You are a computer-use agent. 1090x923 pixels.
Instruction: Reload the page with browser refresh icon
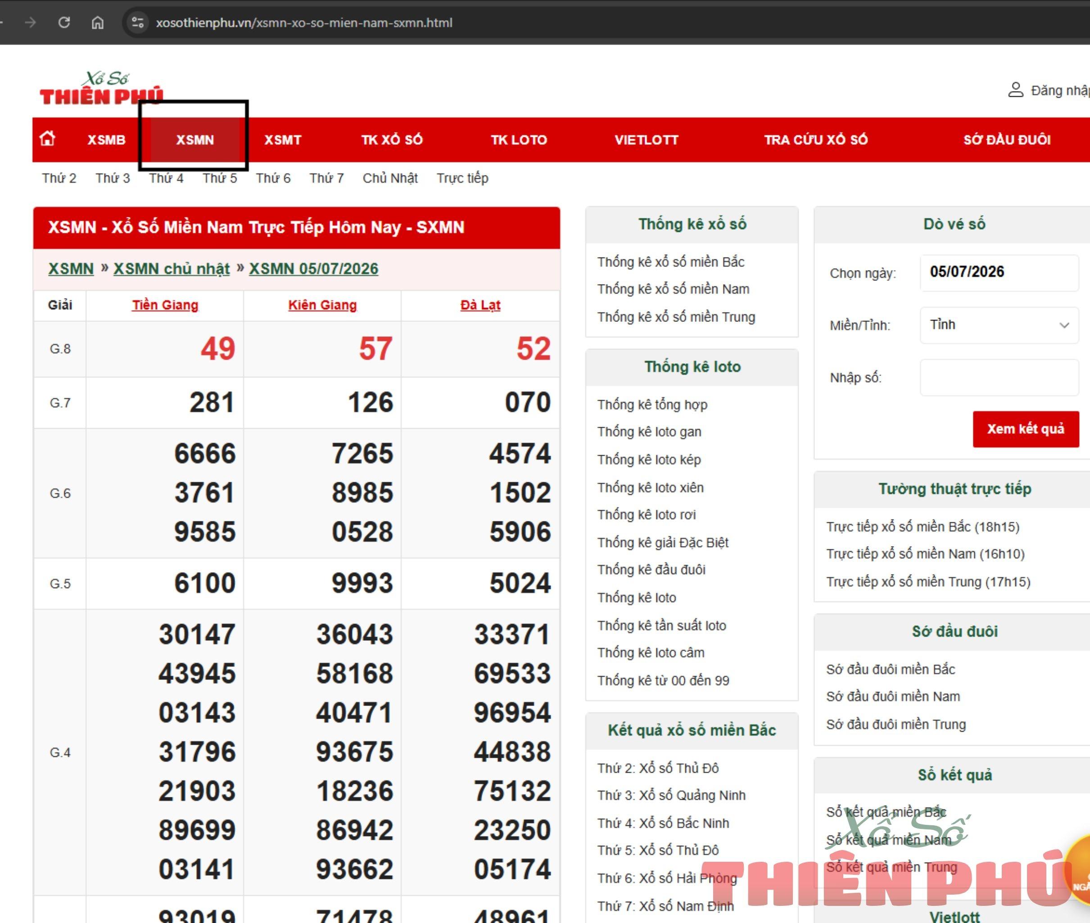point(64,23)
